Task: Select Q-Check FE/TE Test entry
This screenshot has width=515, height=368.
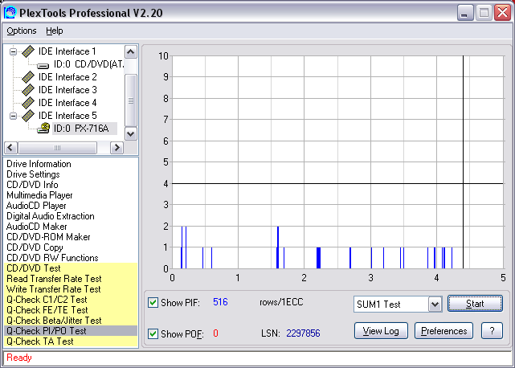Action: 71,310
